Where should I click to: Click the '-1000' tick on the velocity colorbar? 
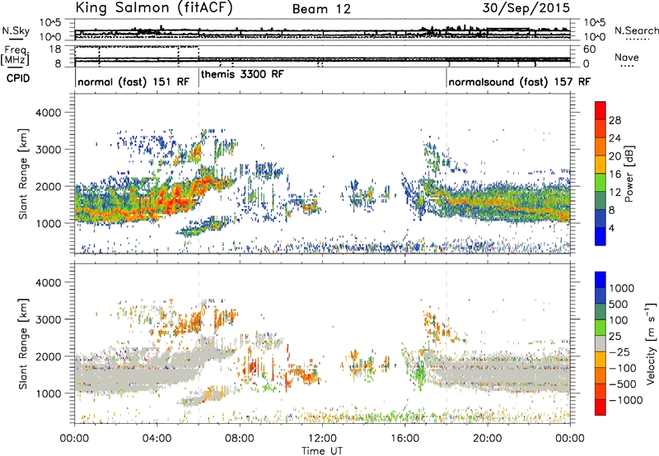point(626,400)
